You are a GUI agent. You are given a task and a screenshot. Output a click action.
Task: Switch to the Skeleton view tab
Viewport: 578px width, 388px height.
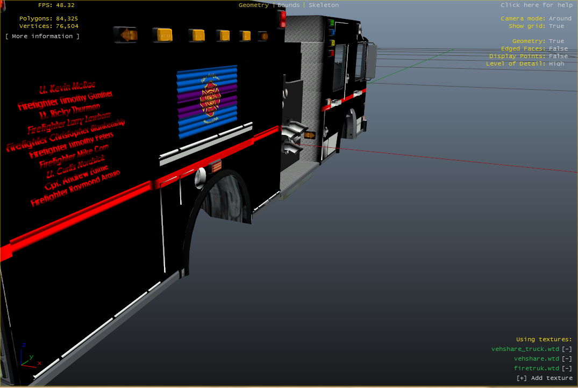[323, 5]
